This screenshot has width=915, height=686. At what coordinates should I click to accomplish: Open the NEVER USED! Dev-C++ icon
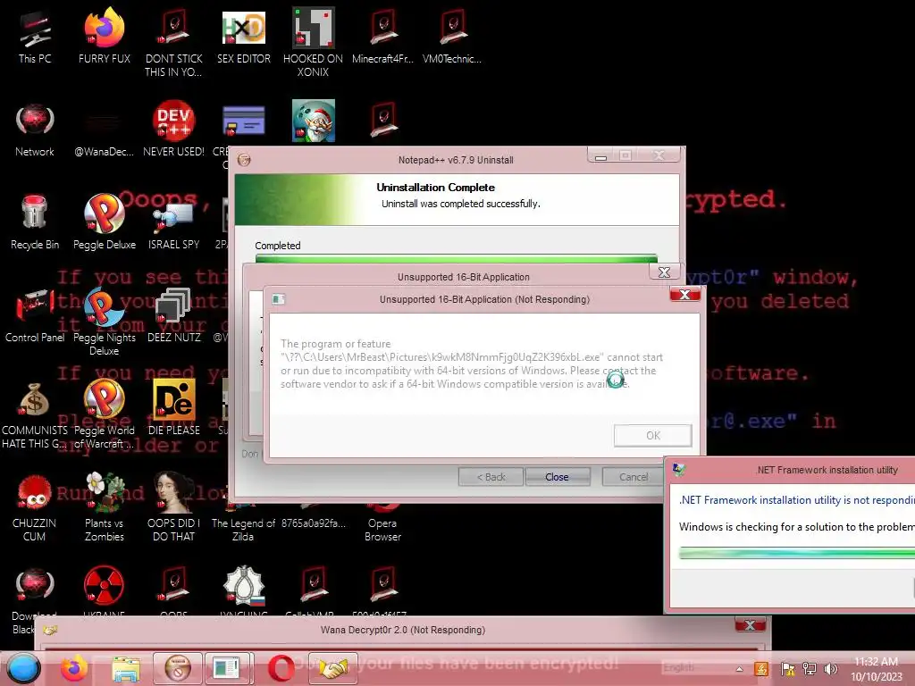[174, 130]
